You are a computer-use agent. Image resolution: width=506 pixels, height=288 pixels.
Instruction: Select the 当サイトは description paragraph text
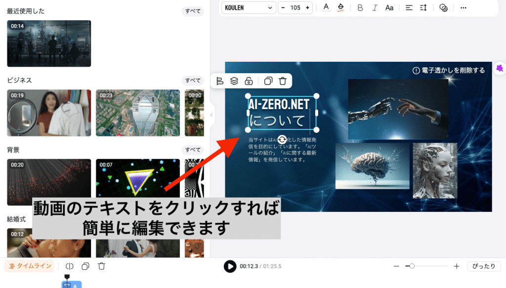click(282, 150)
